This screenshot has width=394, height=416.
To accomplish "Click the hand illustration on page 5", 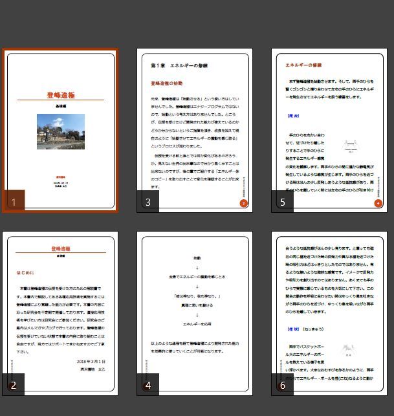I will (x=351, y=146).
